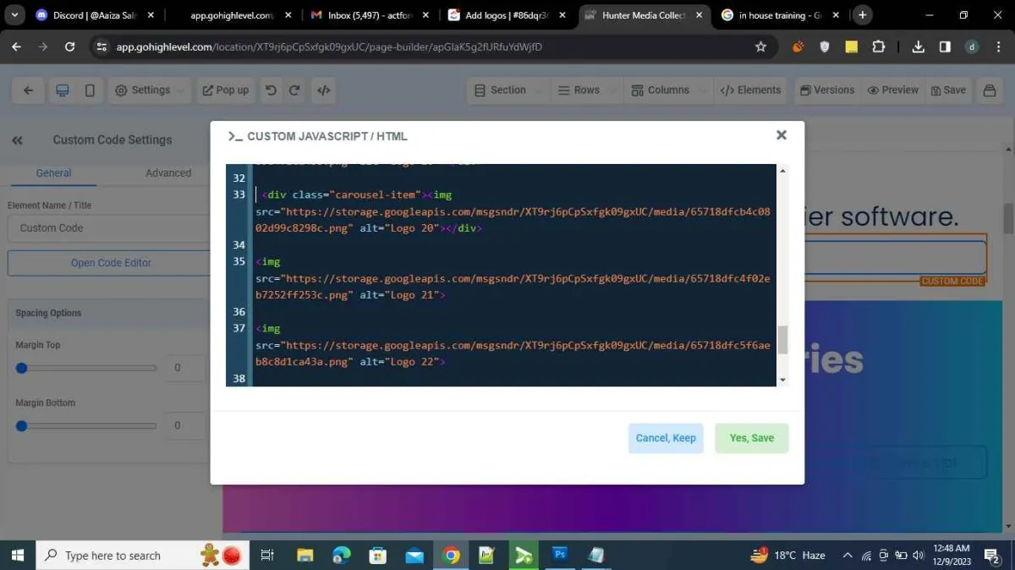
Task: Open the Rows menu
Action: click(x=585, y=90)
